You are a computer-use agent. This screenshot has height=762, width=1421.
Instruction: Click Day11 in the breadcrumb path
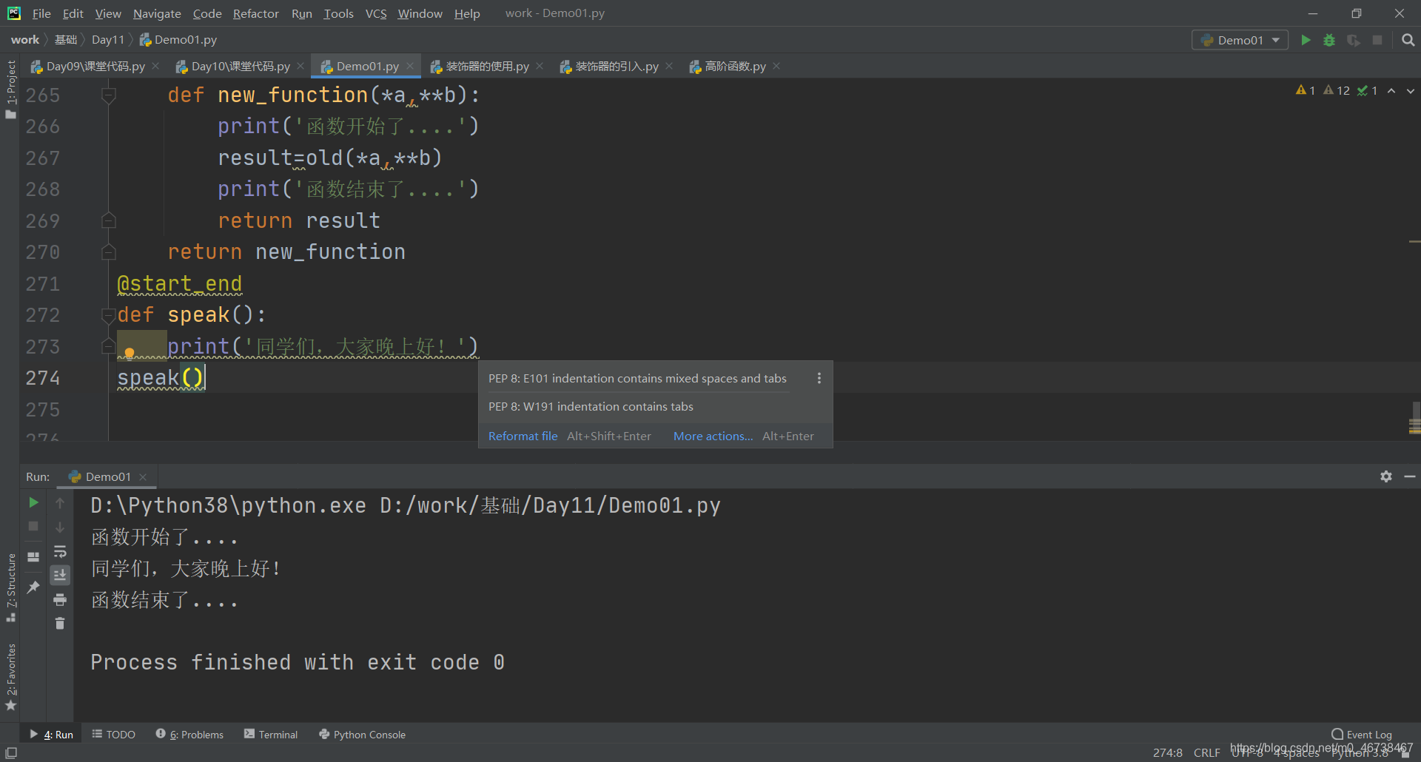108,40
